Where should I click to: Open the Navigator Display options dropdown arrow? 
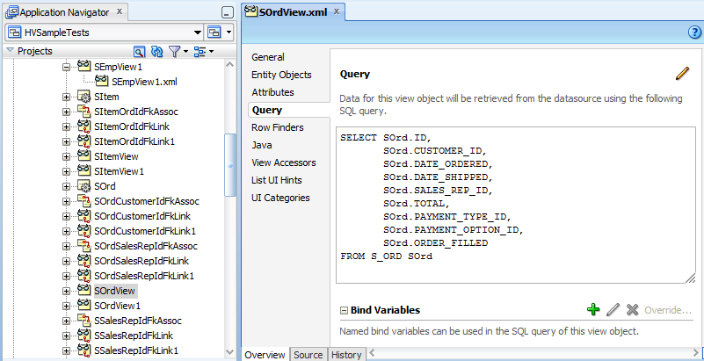click(x=211, y=52)
